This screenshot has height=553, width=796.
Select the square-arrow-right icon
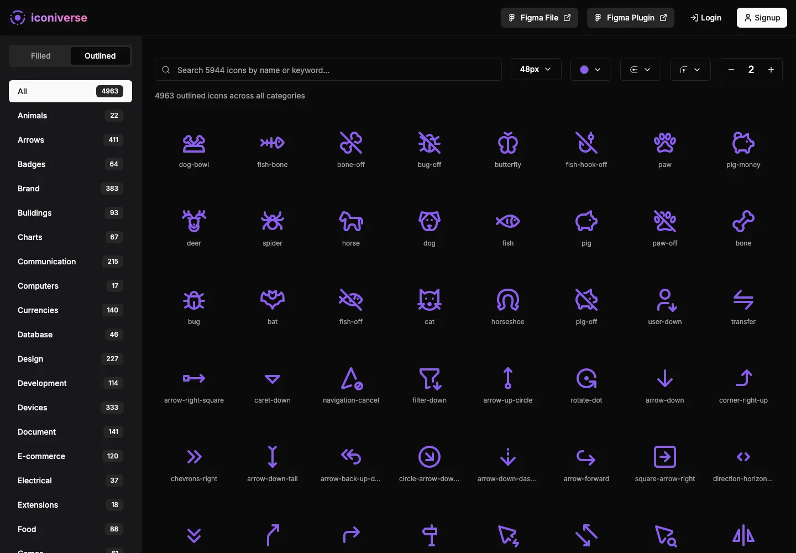pyautogui.click(x=665, y=457)
